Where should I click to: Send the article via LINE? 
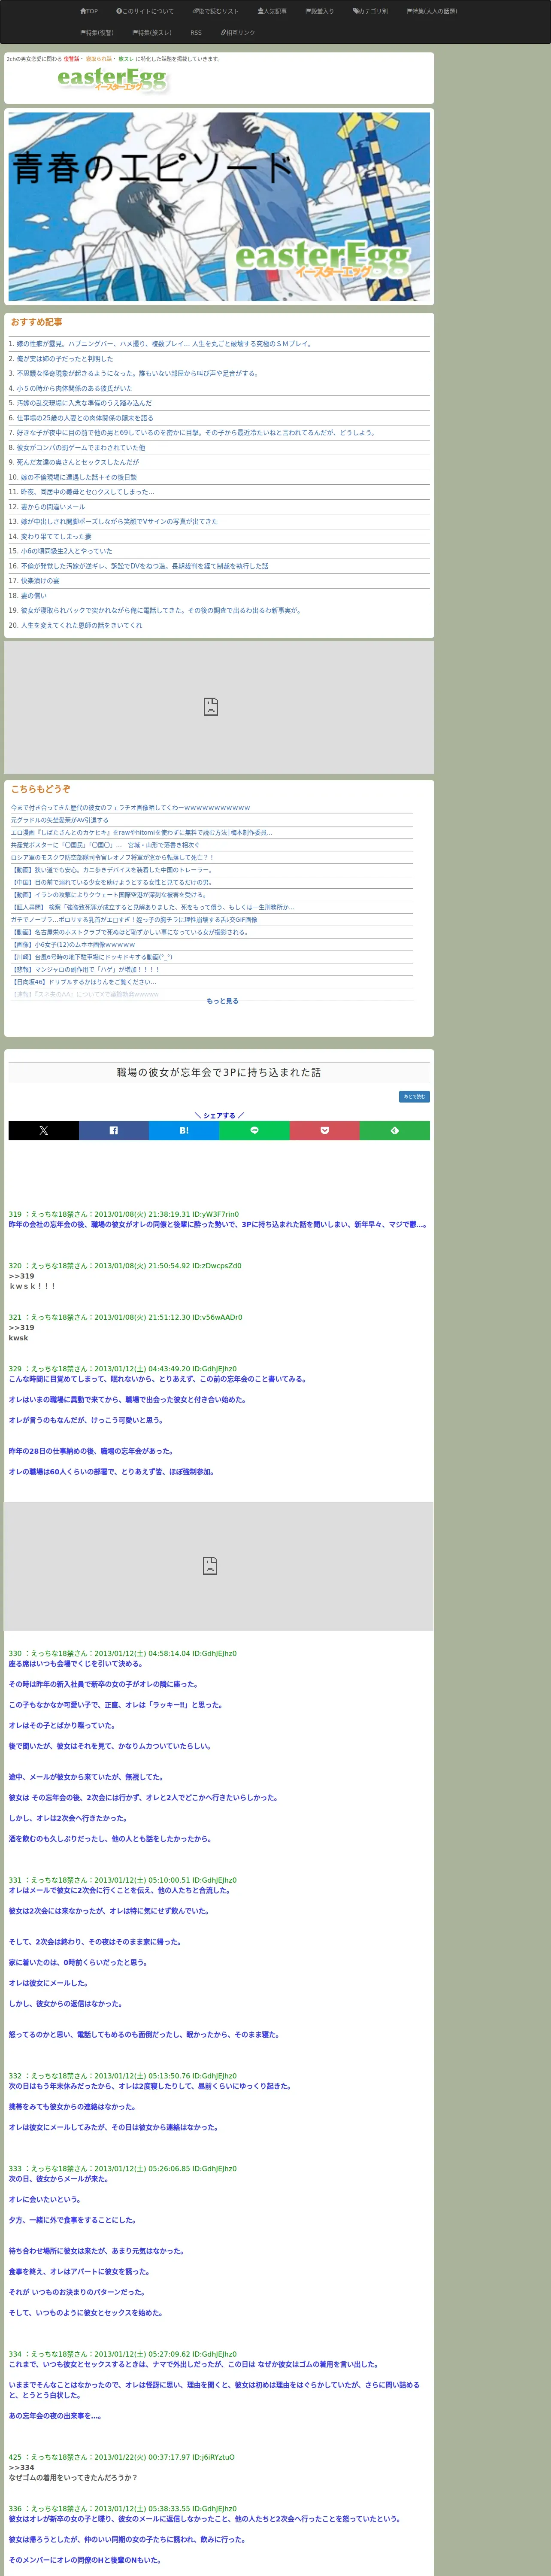pyautogui.click(x=254, y=1130)
